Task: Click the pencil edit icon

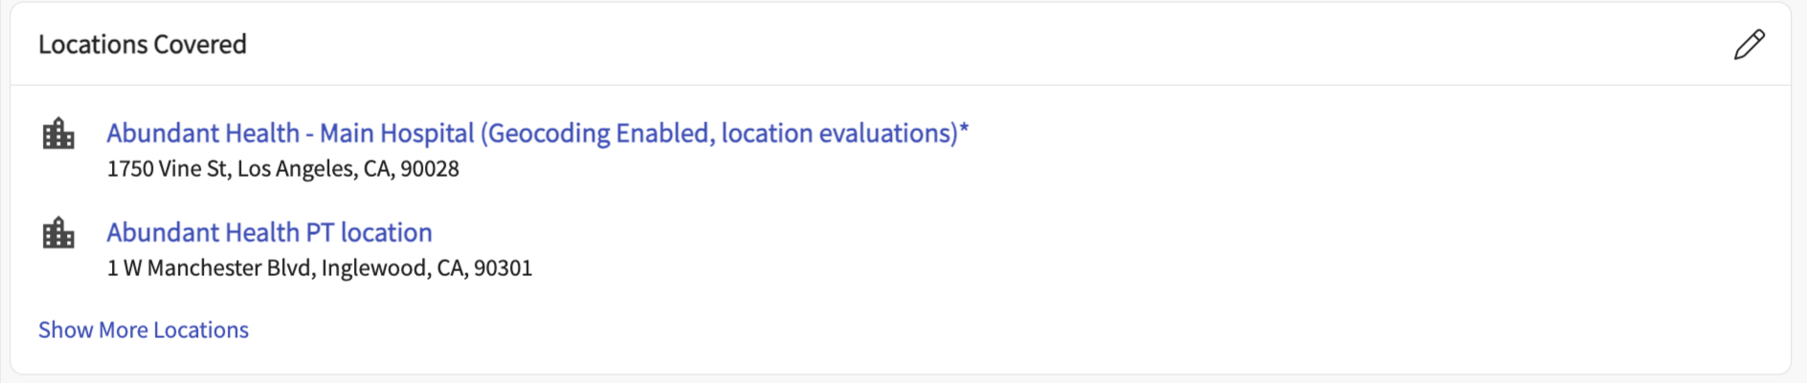Action: click(x=1749, y=45)
